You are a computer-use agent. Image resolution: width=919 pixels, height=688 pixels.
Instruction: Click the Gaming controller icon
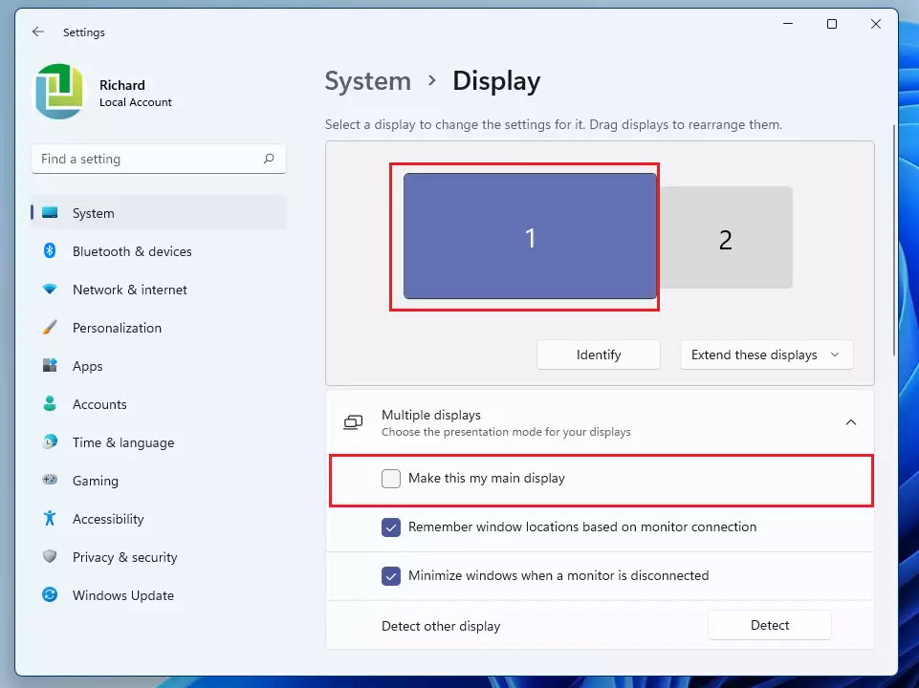pyautogui.click(x=50, y=481)
